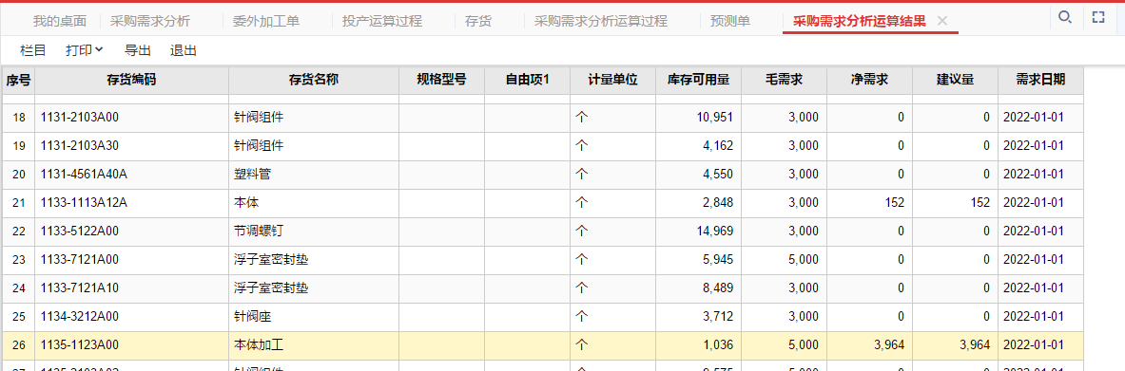The width and height of the screenshot is (1125, 371).
Task: Click available stock value 5,945
Action: pyautogui.click(x=698, y=259)
